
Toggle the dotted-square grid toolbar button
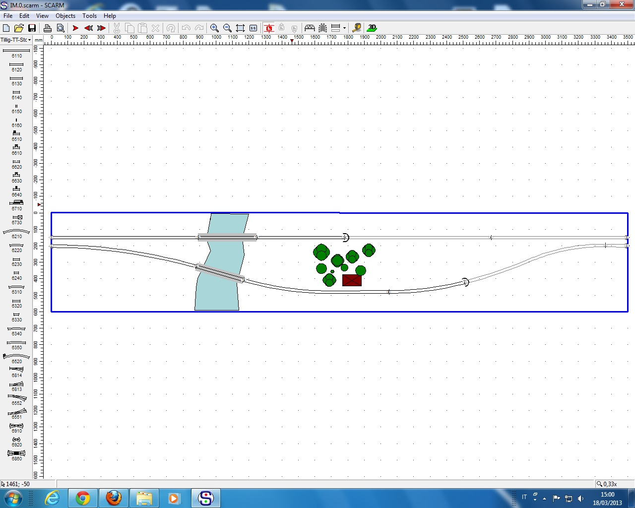point(322,28)
